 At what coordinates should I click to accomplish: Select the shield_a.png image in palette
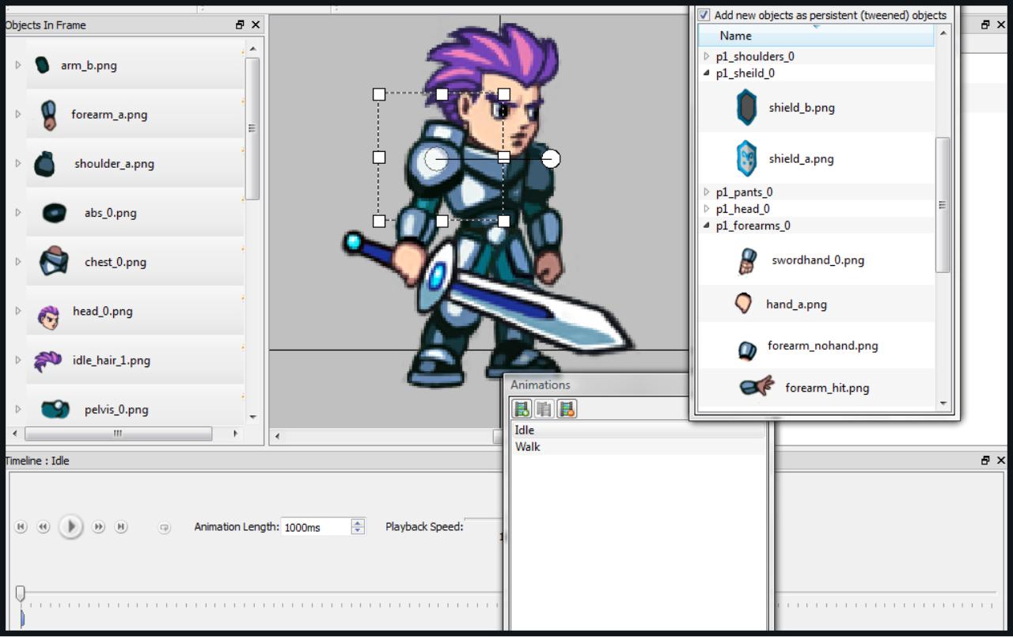(x=801, y=158)
